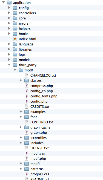Viewport: 103px width, 180px height.
Task: Expand the examples folder arrow
Action: 21,111
